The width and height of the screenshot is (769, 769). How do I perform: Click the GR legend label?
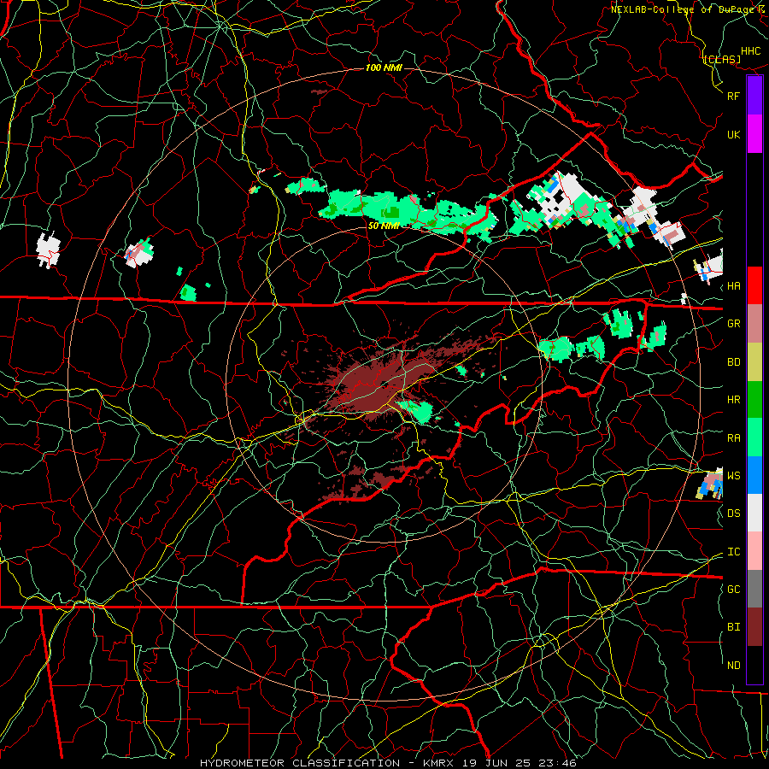tap(734, 324)
